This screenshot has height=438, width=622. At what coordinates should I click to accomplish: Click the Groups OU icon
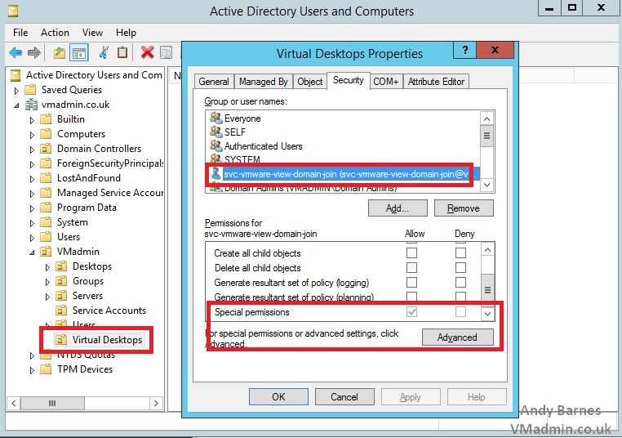[61, 281]
